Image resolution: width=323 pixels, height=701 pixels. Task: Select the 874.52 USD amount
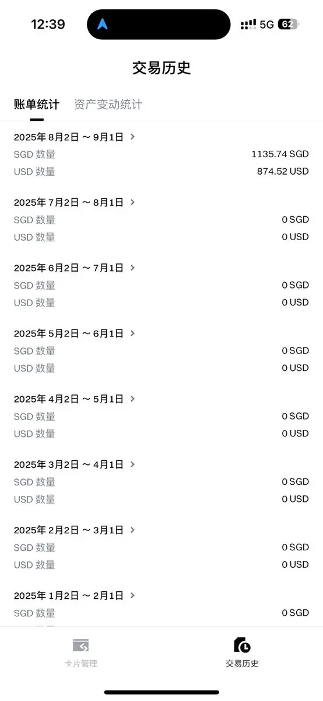point(283,171)
